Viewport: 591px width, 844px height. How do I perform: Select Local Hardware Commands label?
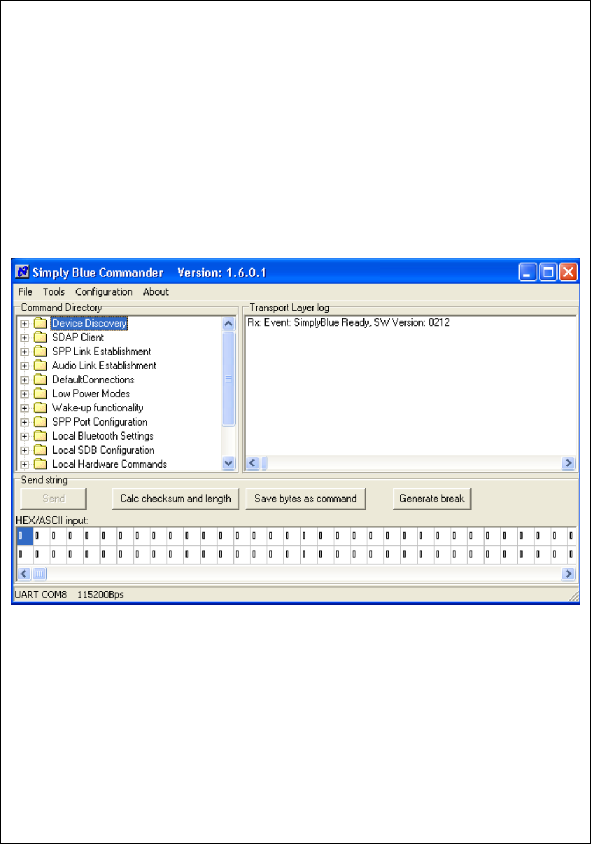coord(109,464)
